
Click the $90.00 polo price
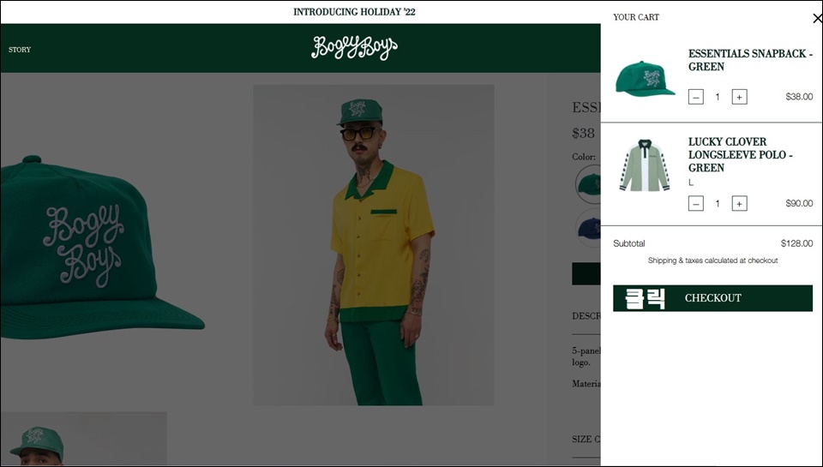(799, 204)
